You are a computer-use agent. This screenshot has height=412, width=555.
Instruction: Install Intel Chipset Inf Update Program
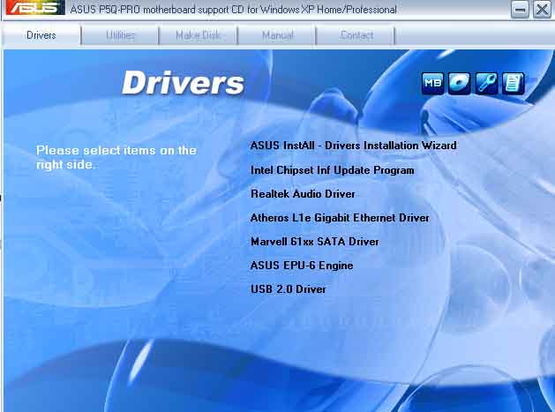pyautogui.click(x=332, y=170)
